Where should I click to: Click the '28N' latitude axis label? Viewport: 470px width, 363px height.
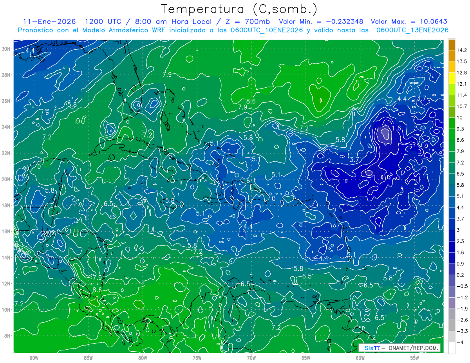[6, 75]
